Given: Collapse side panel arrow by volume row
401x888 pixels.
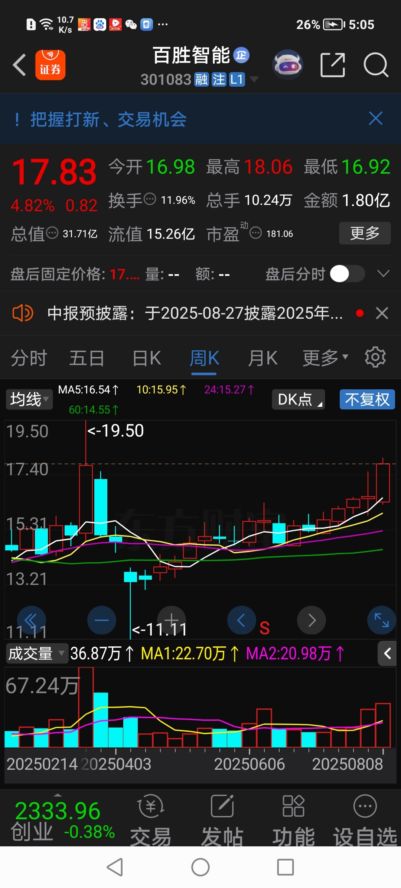Looking at the screenshot, I should (387, 653).
